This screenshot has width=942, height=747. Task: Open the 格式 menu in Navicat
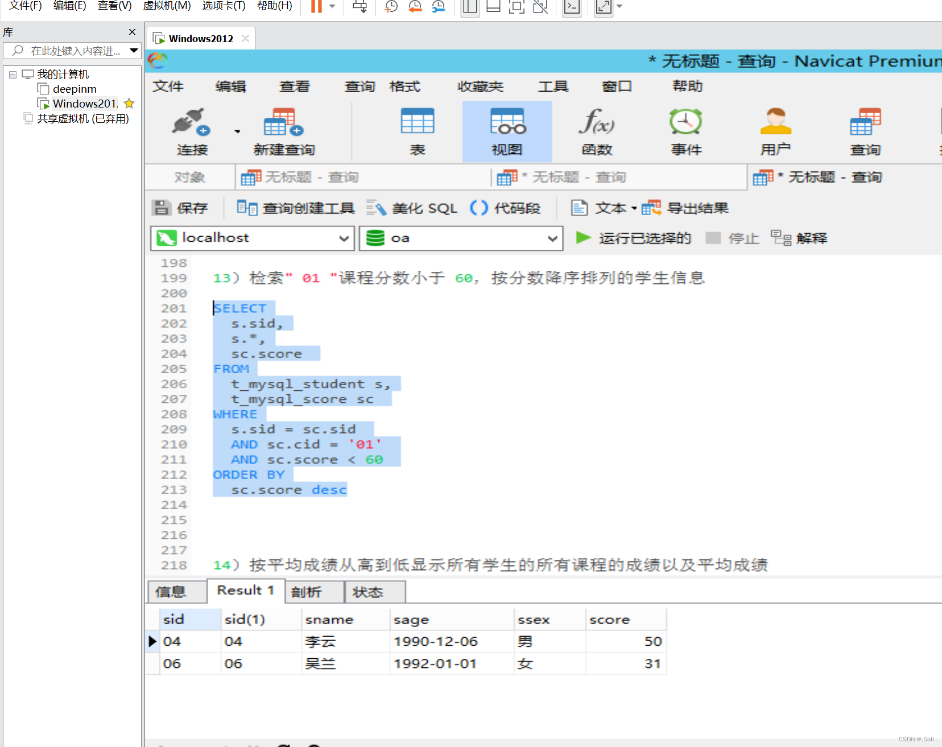coord(404,86)
